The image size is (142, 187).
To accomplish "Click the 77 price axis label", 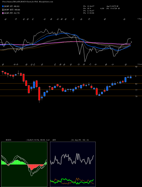I will [x=136, y=90].
